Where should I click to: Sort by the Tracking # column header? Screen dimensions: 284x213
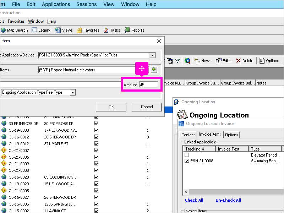click(x=199, y=149)
